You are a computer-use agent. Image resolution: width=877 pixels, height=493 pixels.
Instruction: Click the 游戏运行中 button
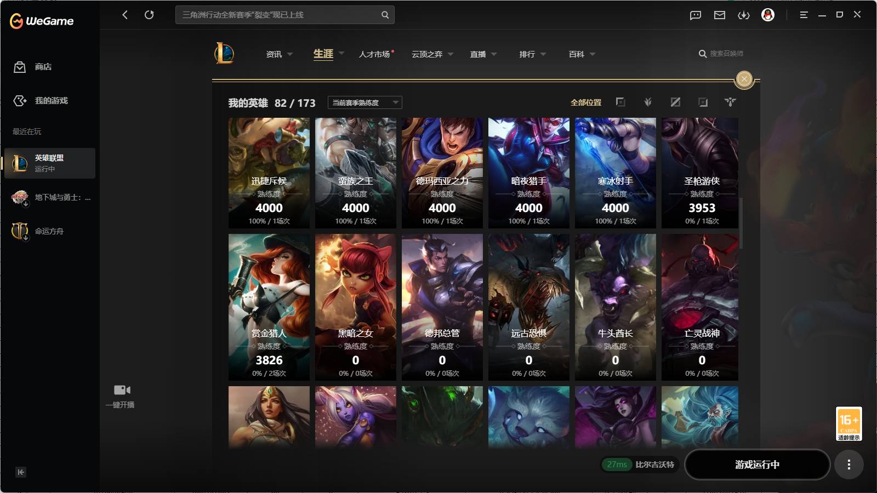(757, 465)
